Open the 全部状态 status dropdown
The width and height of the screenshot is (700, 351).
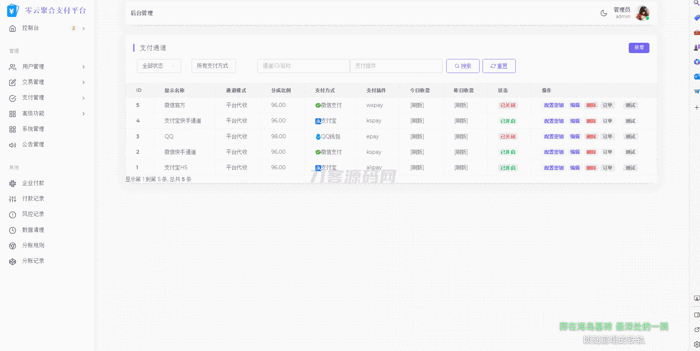[159, 66]
